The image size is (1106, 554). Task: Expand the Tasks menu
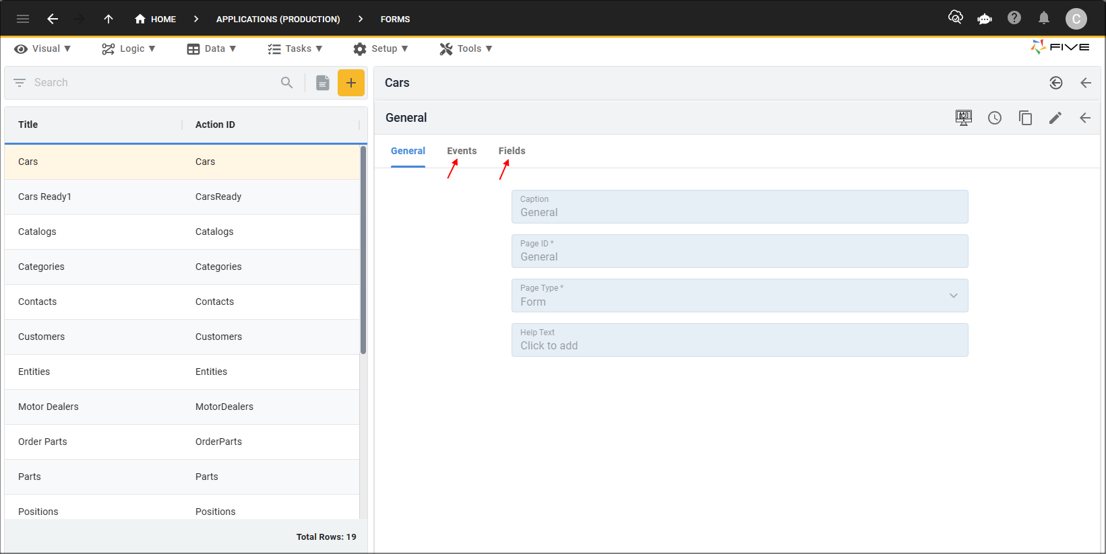[295, 48]
